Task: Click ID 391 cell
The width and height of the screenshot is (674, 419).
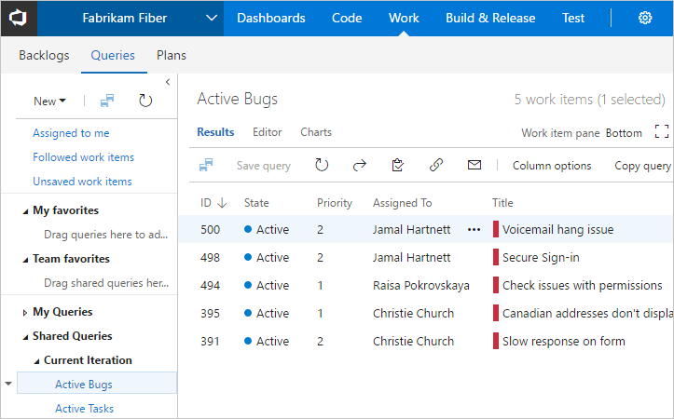Action: click(x=210, y=342)
